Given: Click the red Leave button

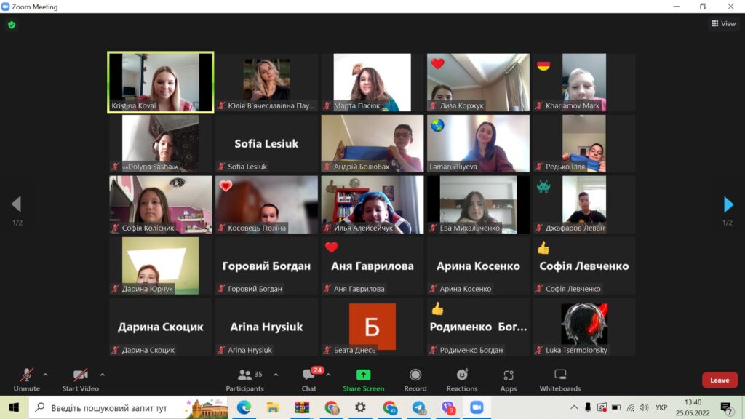Looking at the screenshot, I should tap(719, 380).
